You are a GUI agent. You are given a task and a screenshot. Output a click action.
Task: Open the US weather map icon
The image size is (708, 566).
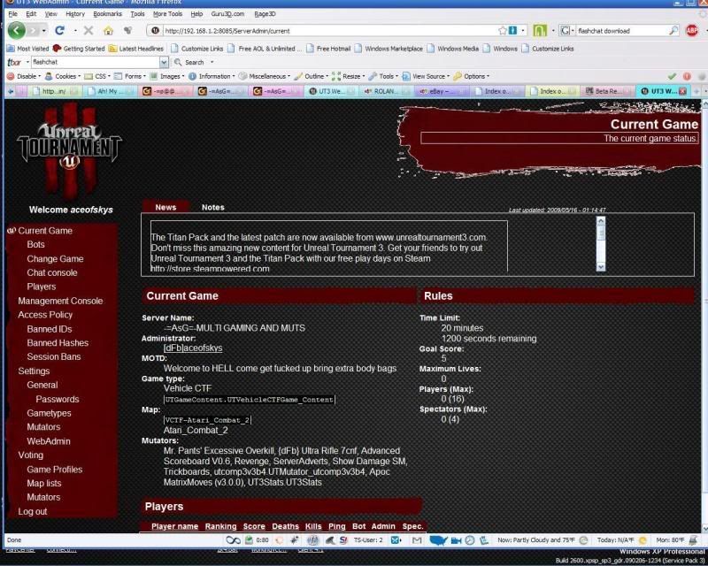pyautogui.click(x=438, y=539)
